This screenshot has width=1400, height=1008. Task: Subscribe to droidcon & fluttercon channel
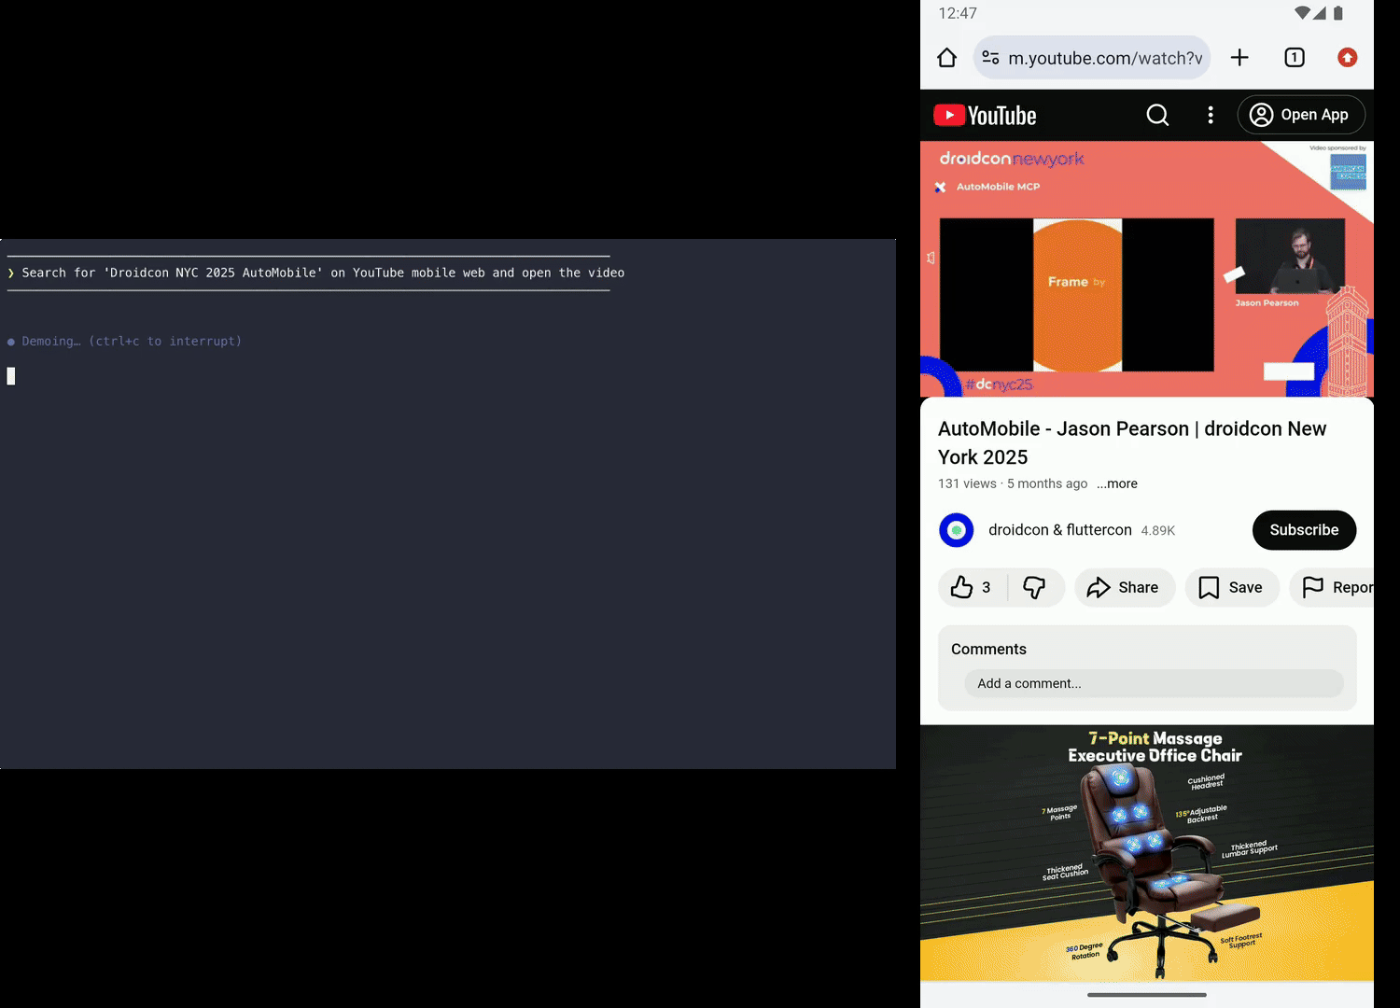pos(1303,530)
